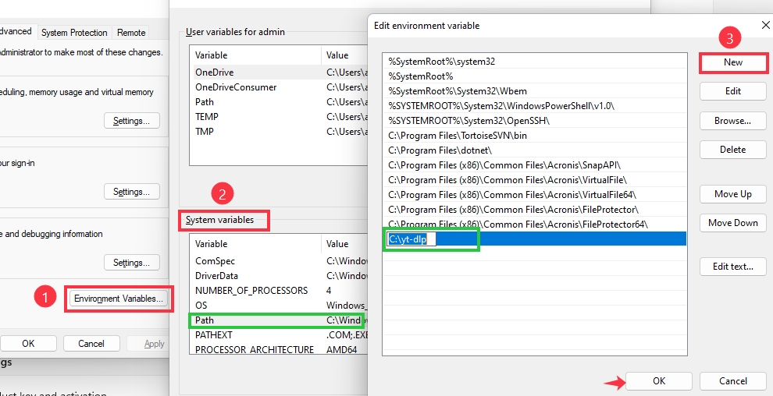Open the Remote tab

[131, 33]
